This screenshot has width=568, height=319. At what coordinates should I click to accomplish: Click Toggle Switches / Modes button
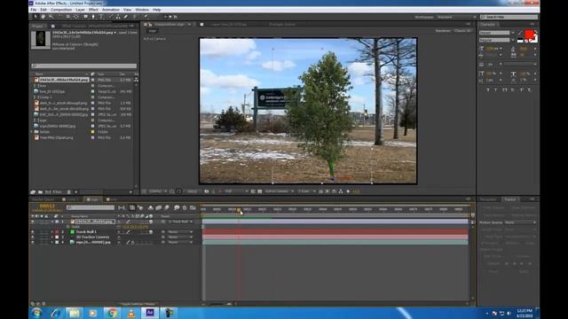pyautogui.click(x=138, y=304)
